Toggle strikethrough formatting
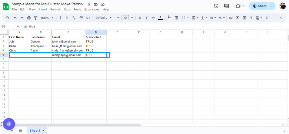289x134 pixels. click(153, 18)
